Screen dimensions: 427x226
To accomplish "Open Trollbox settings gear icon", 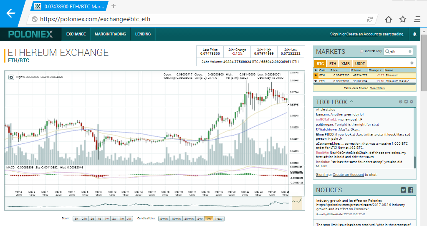I will tap(412, 102).
